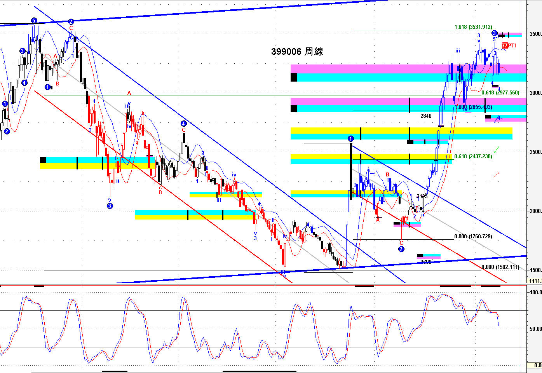Click the "0.618 (2437.238)" Fibonacci label
The height and width of the screenshot is (373, 542).
click(473, 157)
